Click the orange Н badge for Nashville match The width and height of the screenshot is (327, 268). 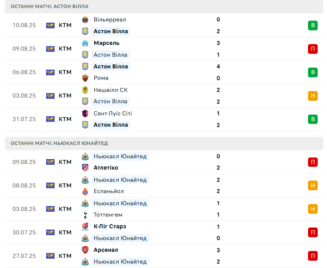coord(312,96)
